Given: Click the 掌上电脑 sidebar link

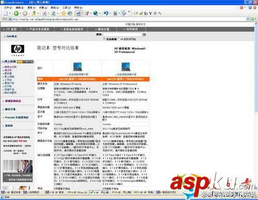Looking at the screenshot, I should [9, 77].
